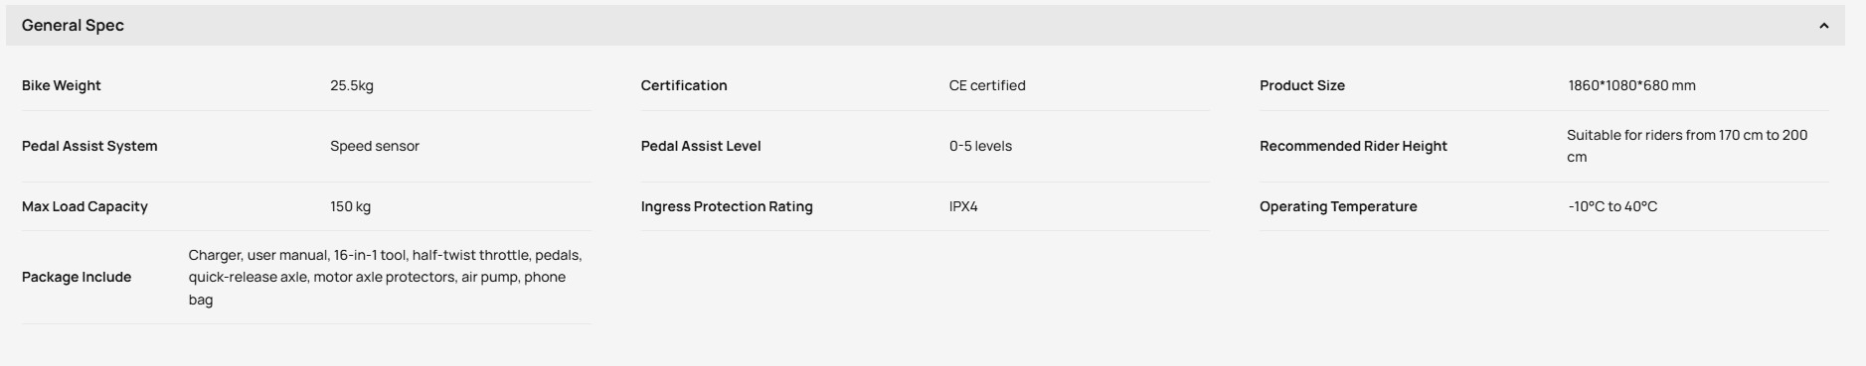The width and height of the screenshot is (1866, 366).
Task: Click the 0-5 levels value
Action: (x=980, y=146)
